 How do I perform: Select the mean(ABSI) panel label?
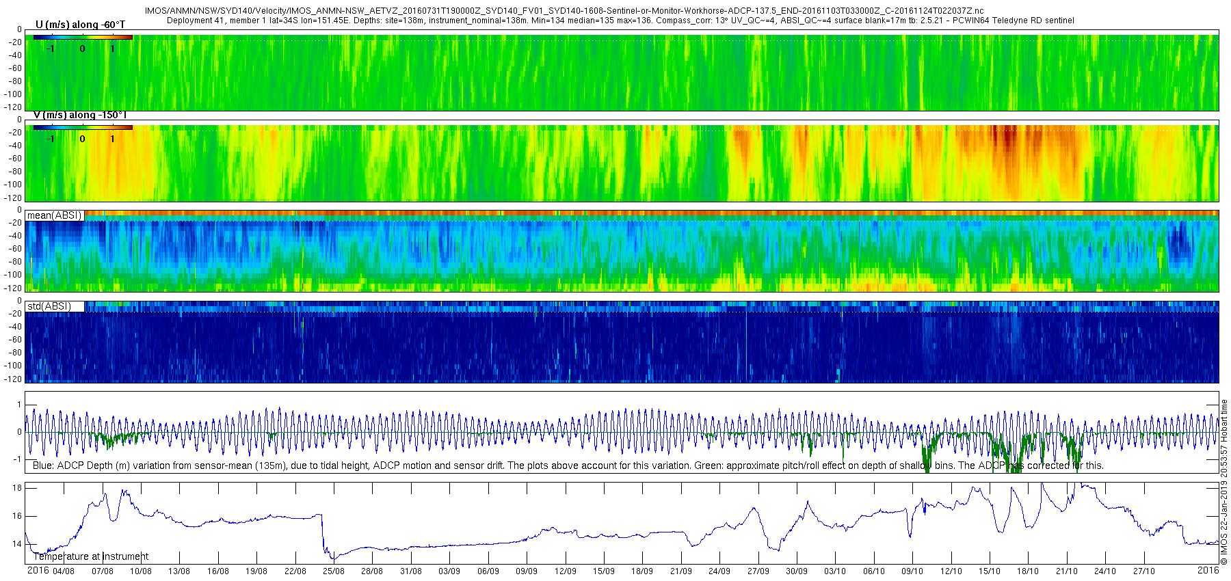click(55, 215)
